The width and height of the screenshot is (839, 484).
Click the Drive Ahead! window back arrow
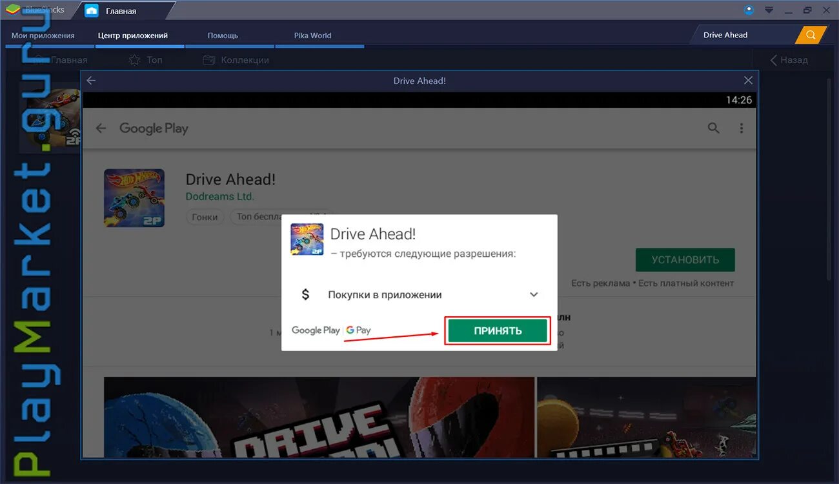(x=91, y=81)
